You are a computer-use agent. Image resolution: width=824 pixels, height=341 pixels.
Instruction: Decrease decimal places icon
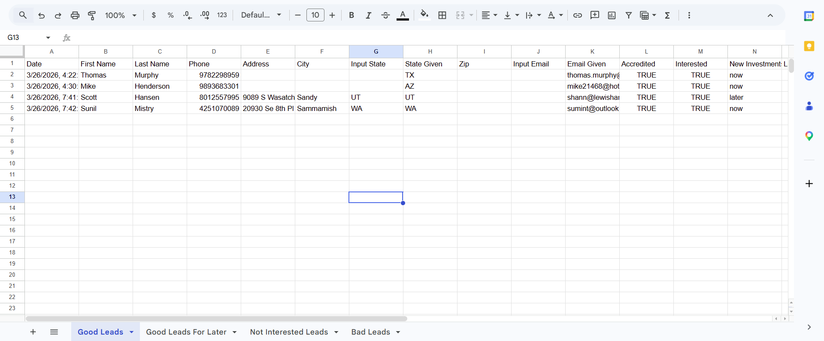coord(188,15)
